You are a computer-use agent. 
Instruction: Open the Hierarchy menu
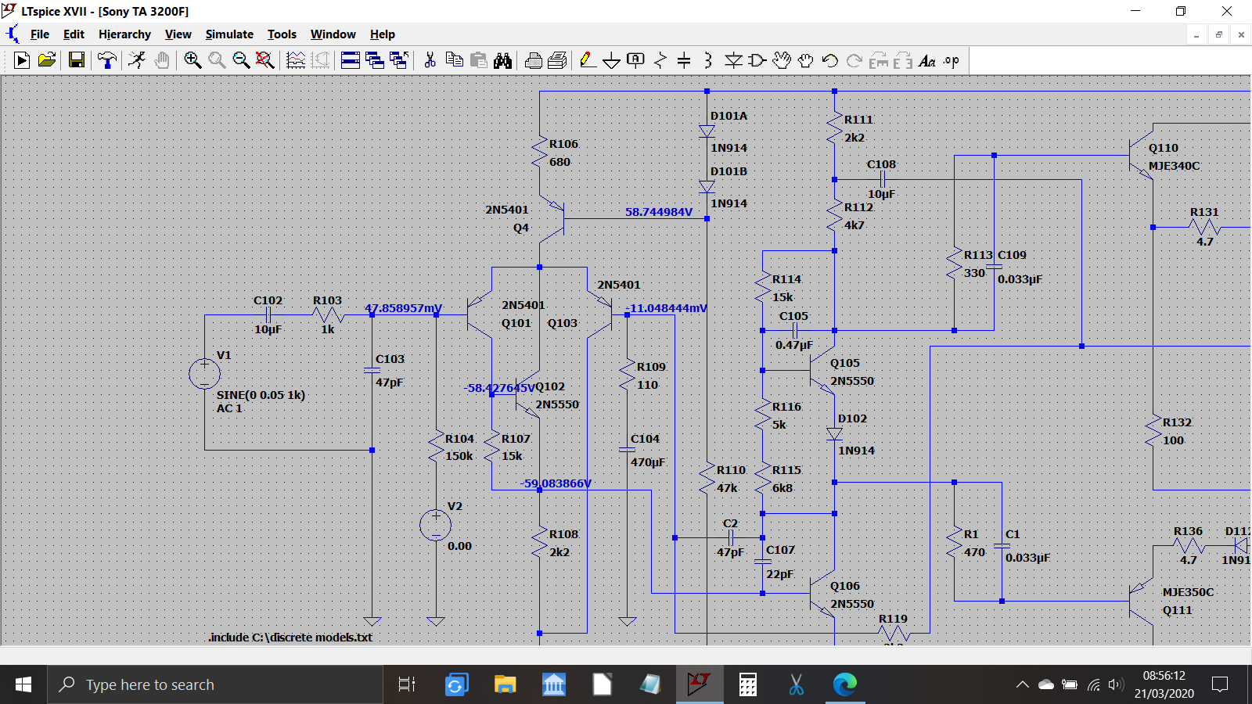[x=124, y=34]
